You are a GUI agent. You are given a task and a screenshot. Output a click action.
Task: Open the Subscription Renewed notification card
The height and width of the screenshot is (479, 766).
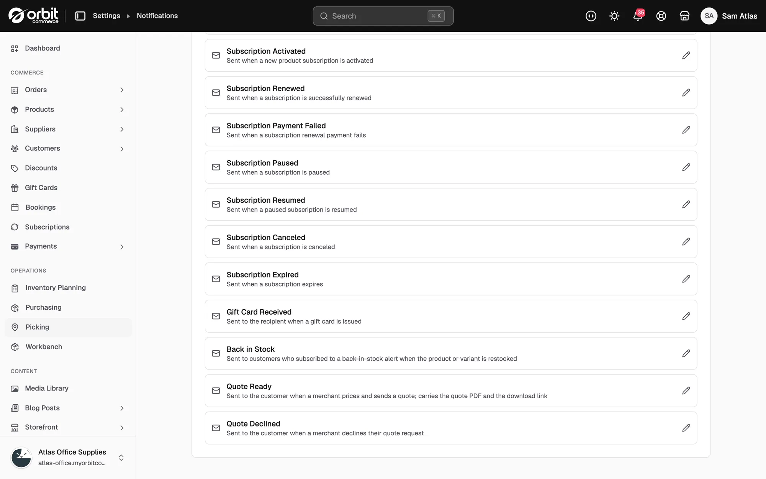tap(451, 93)
